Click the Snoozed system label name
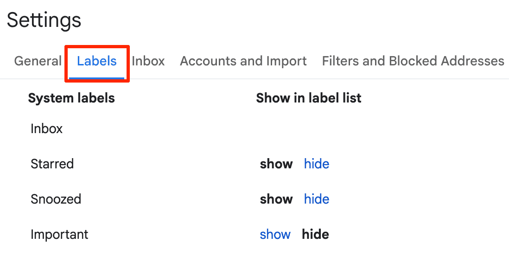Viewport: 509px width, 256px height. click(x=56, y=199)
